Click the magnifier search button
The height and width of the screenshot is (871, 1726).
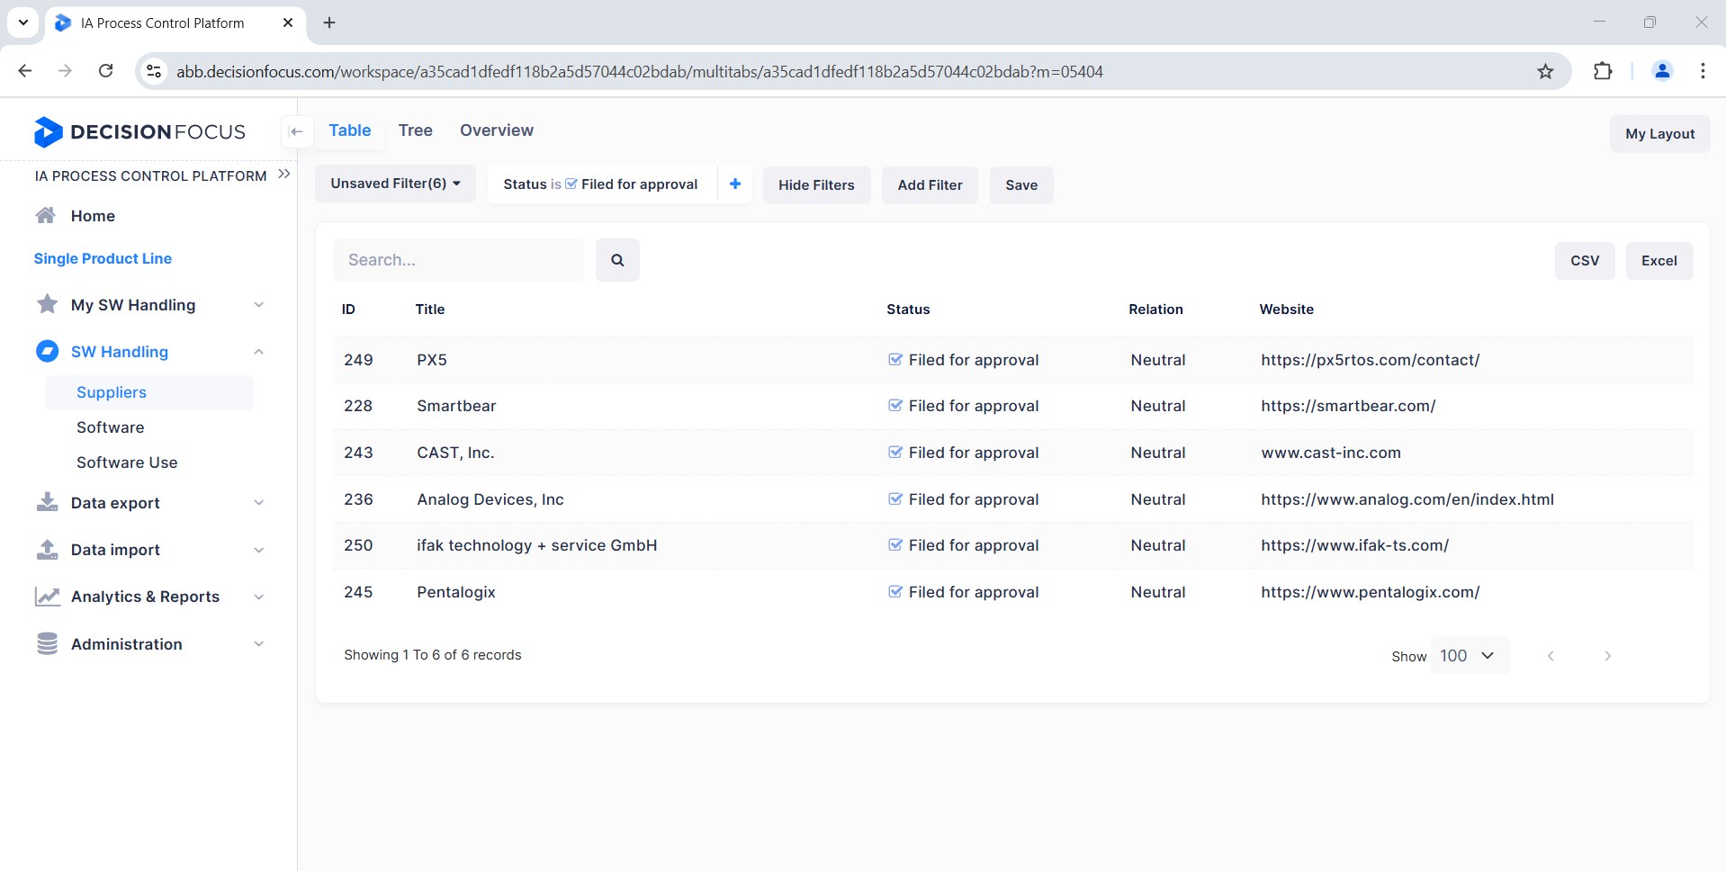[617, 260]
